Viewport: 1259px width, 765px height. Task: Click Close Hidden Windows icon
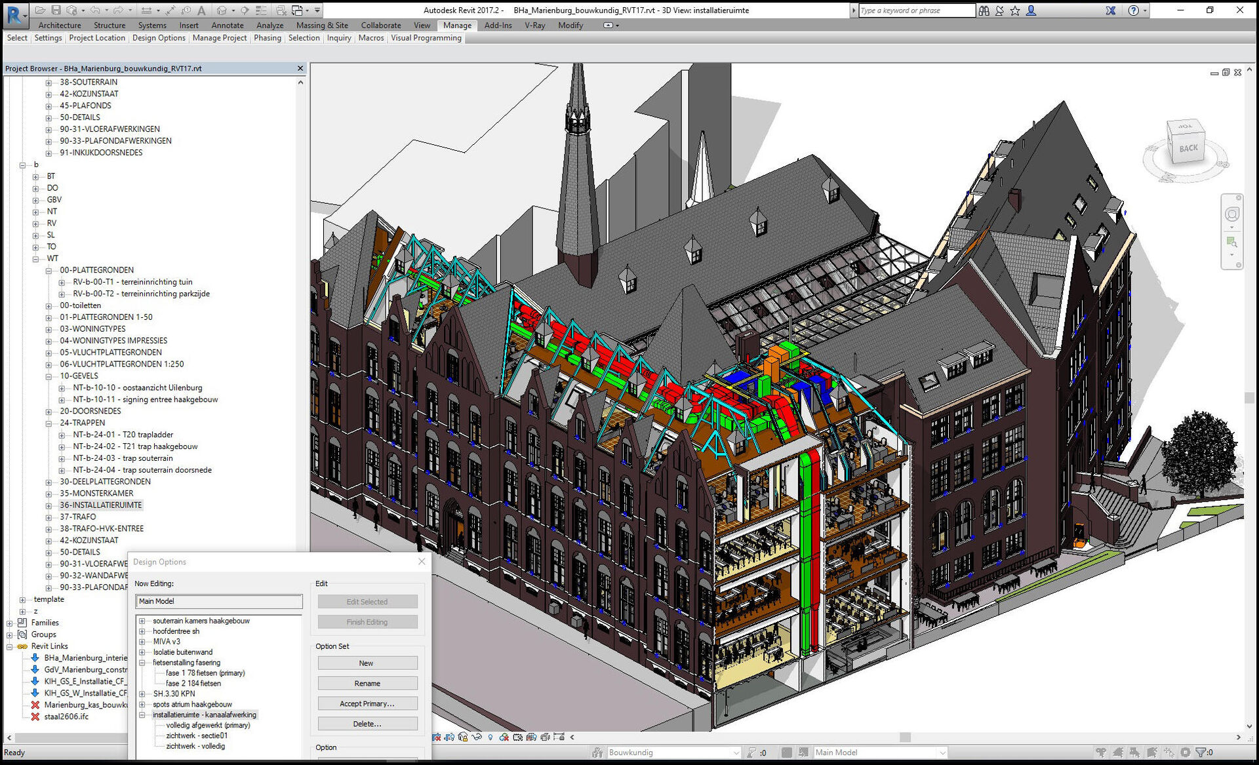tap(281, 10)
